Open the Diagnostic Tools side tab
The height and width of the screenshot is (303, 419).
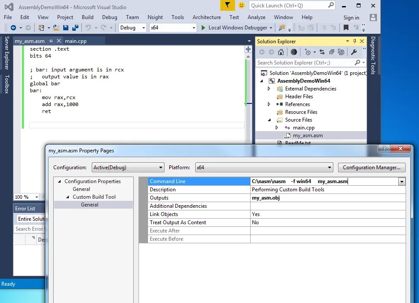(373, 55)
